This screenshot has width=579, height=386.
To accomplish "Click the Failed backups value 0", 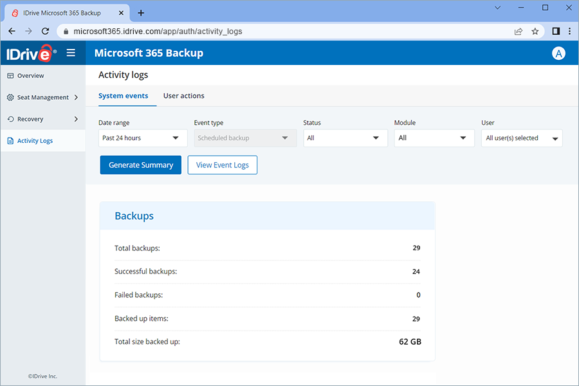I will pyautogui.click(x=418, y=295).
